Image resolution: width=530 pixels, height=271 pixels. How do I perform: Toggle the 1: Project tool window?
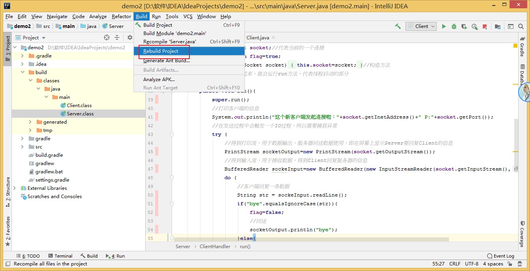[x=7, y=49]
